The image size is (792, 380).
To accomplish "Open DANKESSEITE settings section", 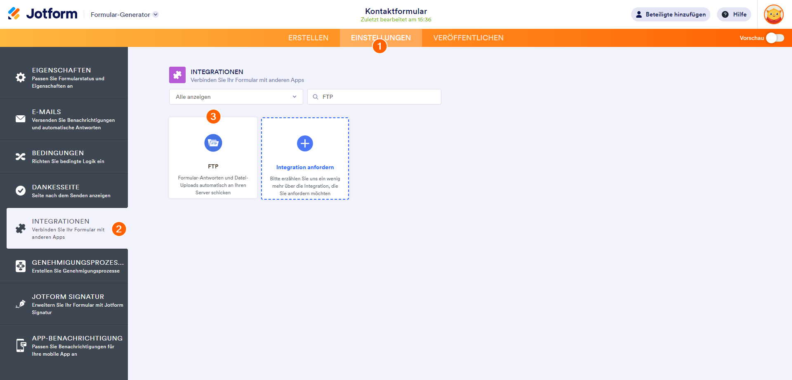I will (64, 191).
